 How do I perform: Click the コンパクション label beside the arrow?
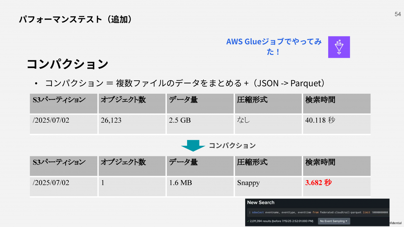[x=232, y=146]
